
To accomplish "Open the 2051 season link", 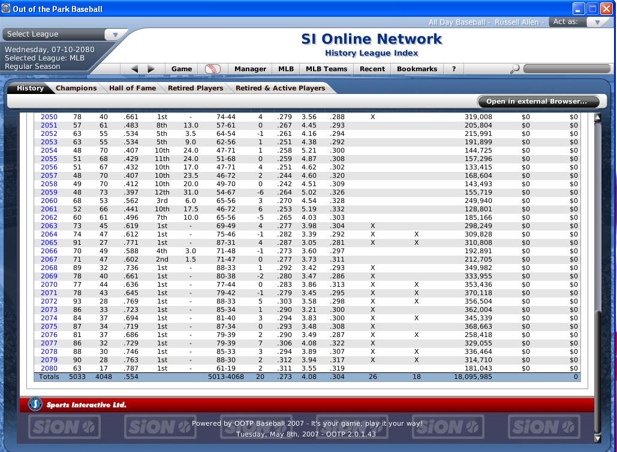I will click(x=49, y=125).
